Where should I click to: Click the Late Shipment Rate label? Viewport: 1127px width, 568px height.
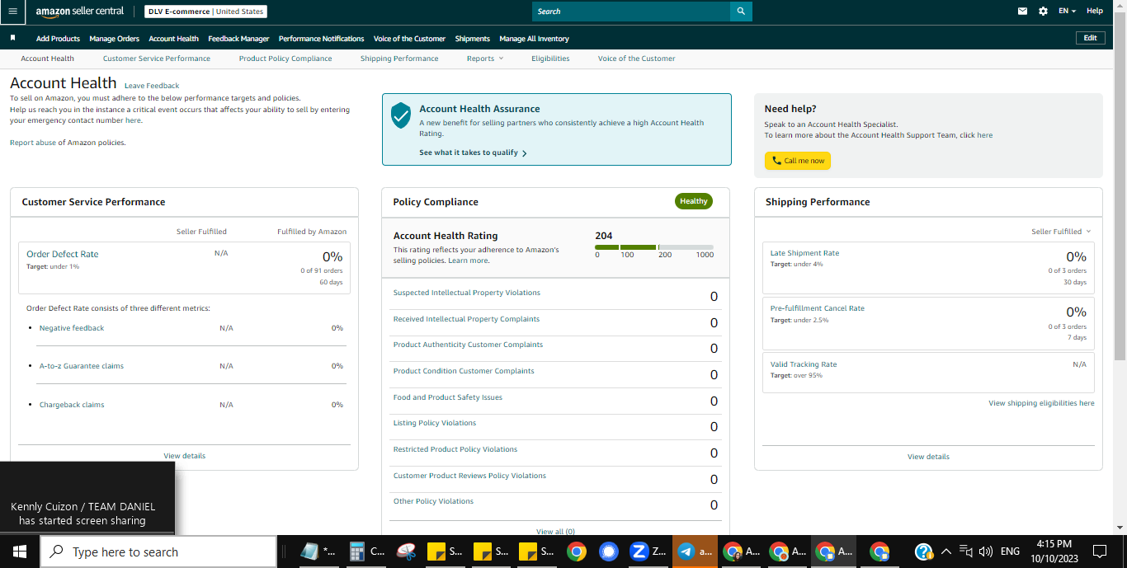point(804,253)
